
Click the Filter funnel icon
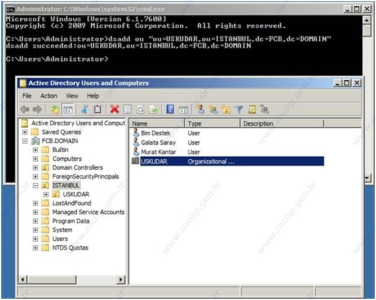tap(239, 109)
